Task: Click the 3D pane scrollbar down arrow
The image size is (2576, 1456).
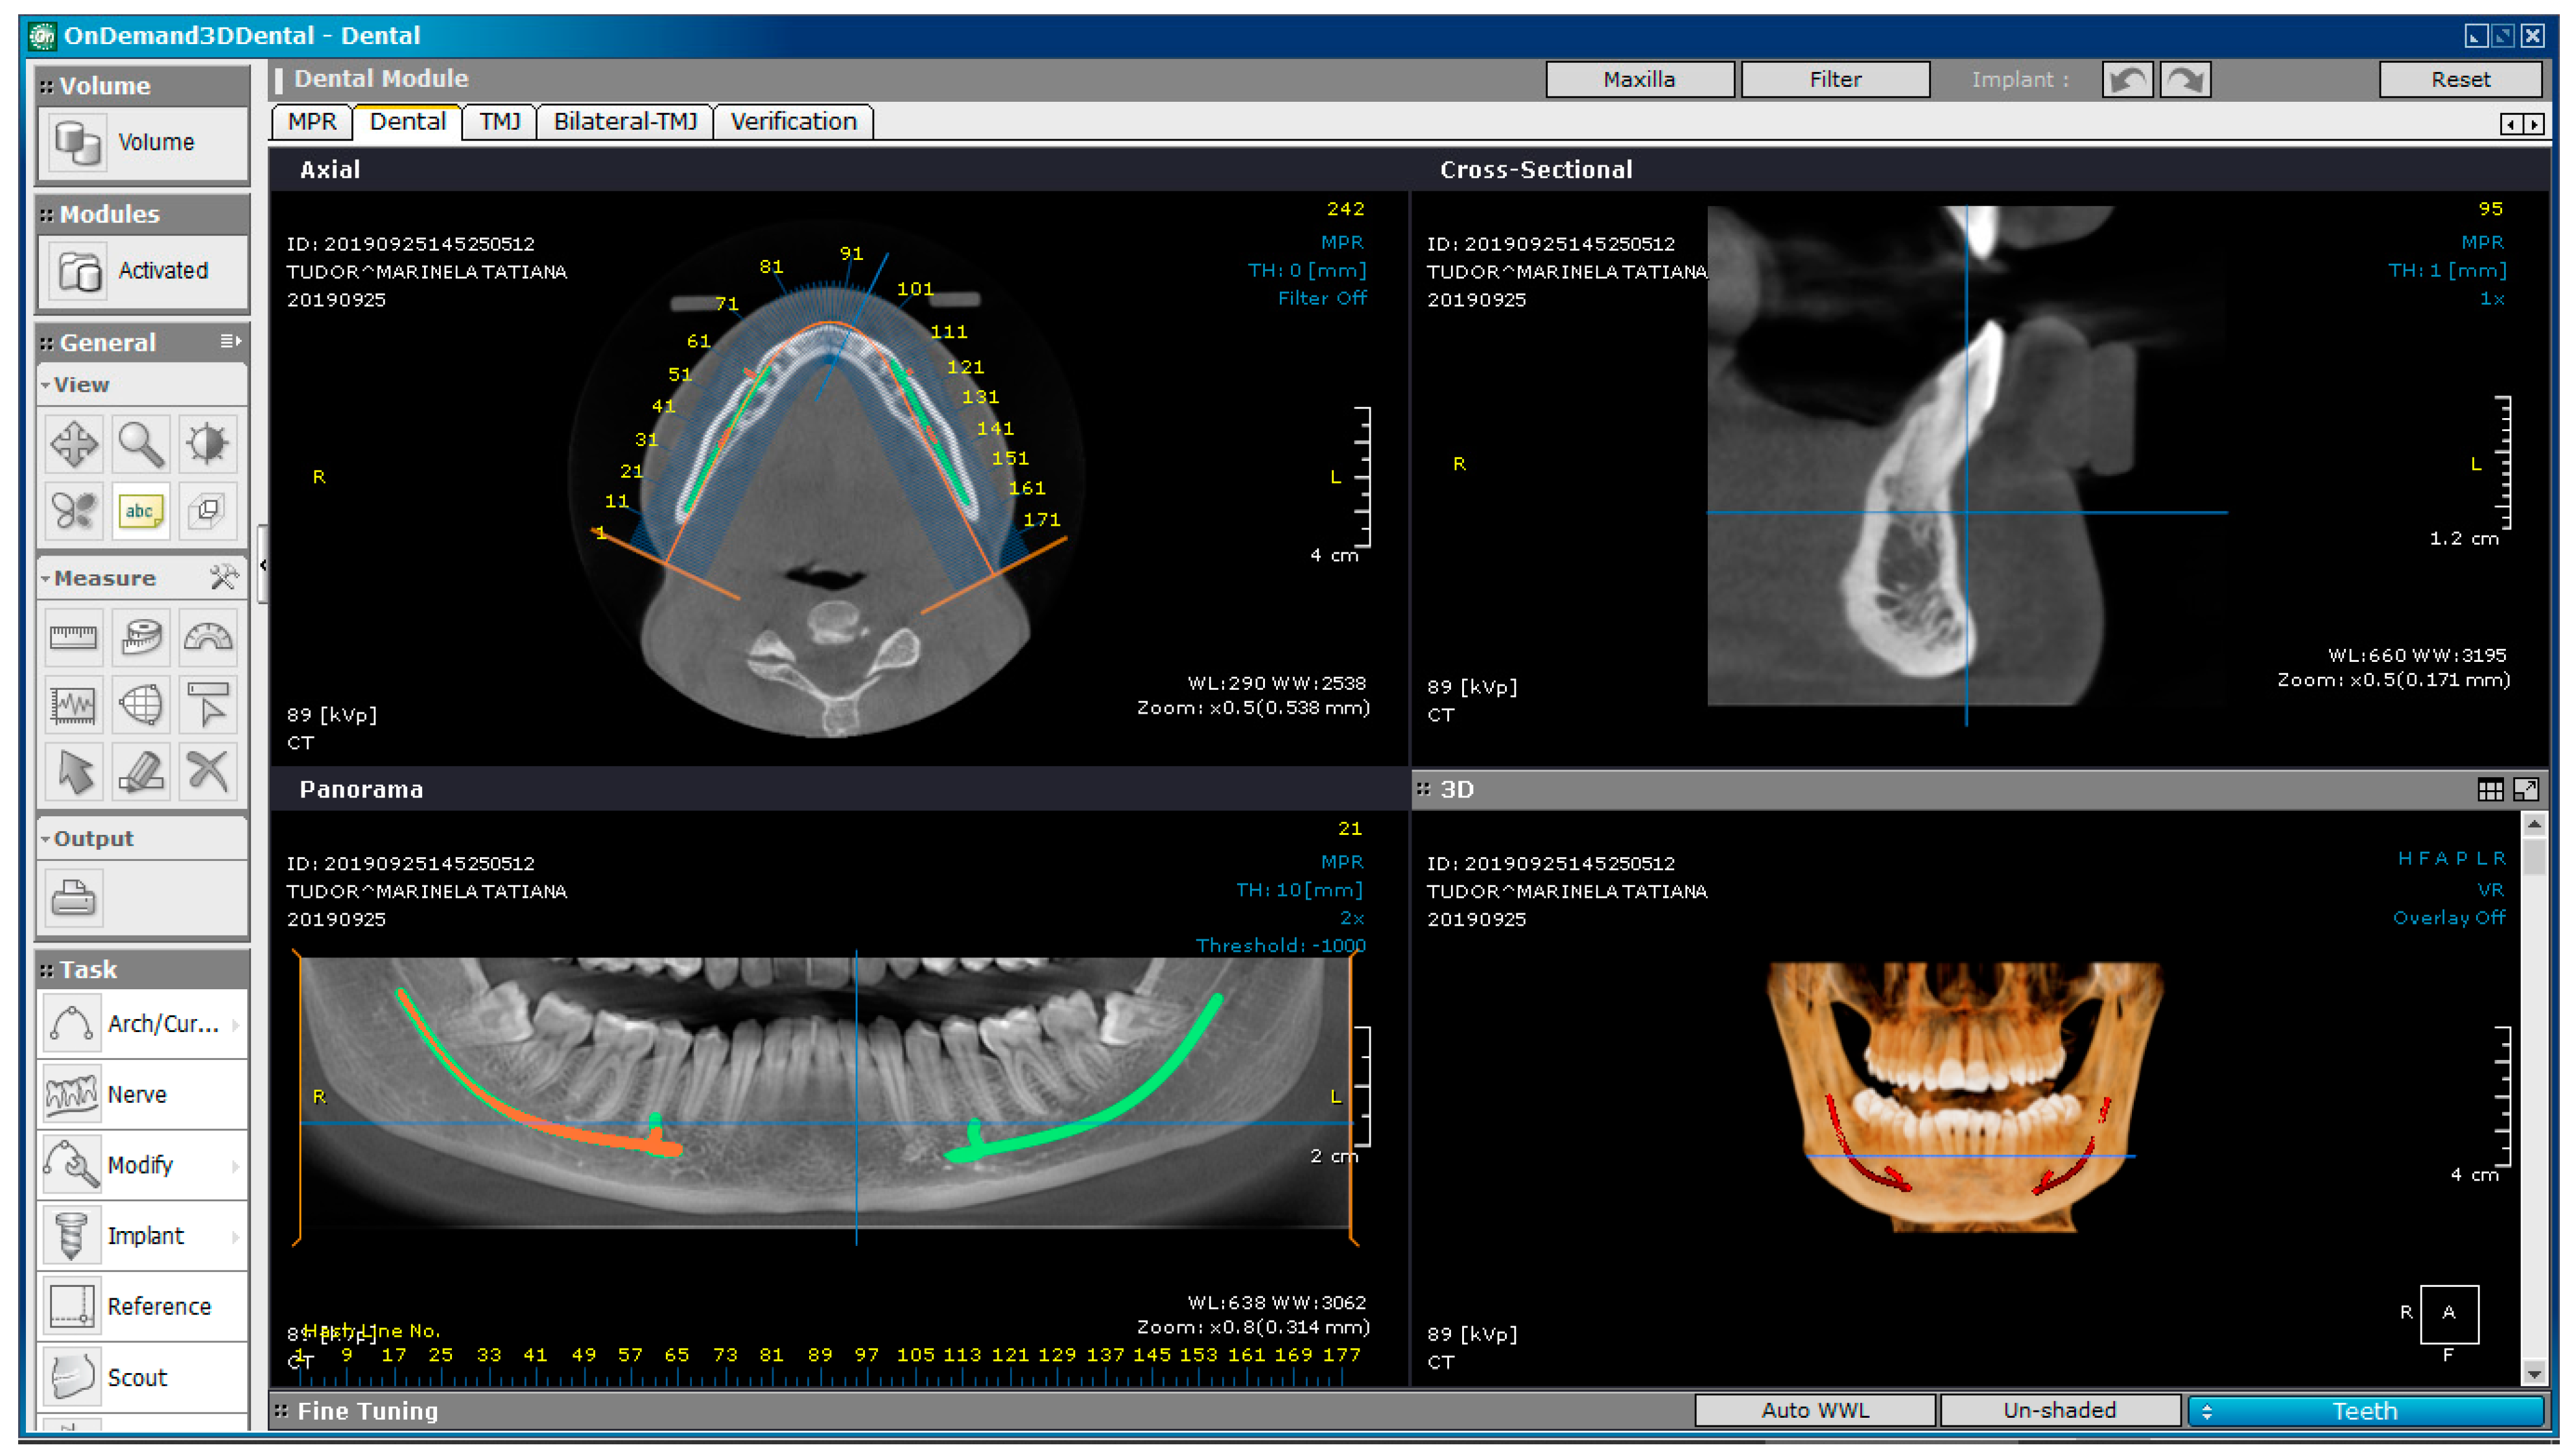Action: click(2534, 1374)
